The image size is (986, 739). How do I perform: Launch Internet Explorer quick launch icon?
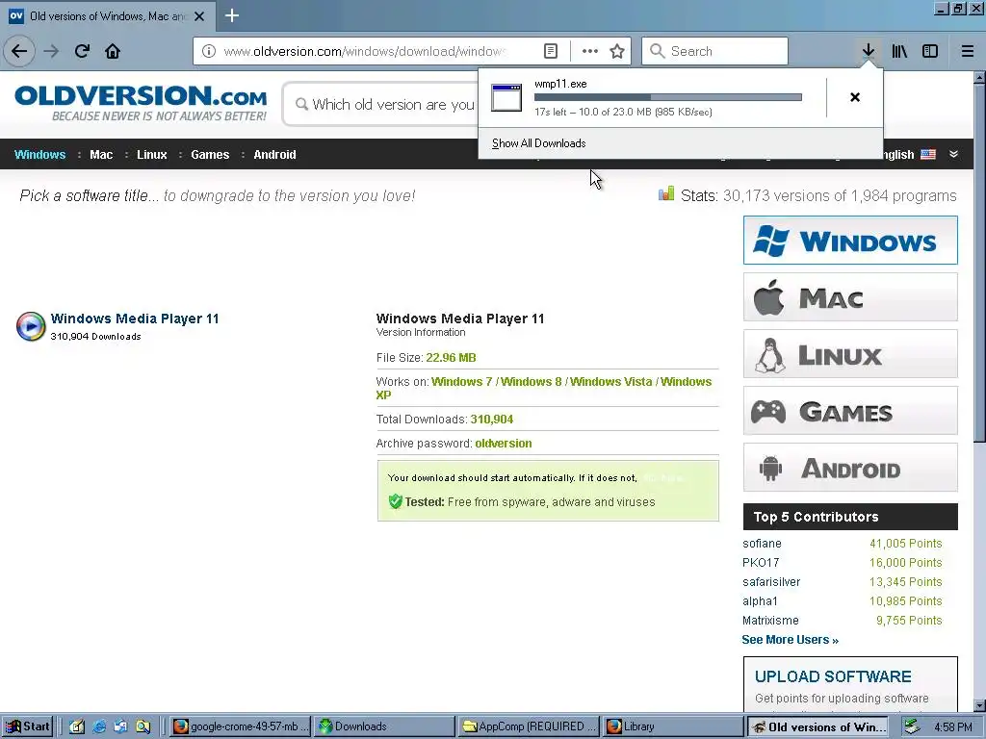[99, 726]
